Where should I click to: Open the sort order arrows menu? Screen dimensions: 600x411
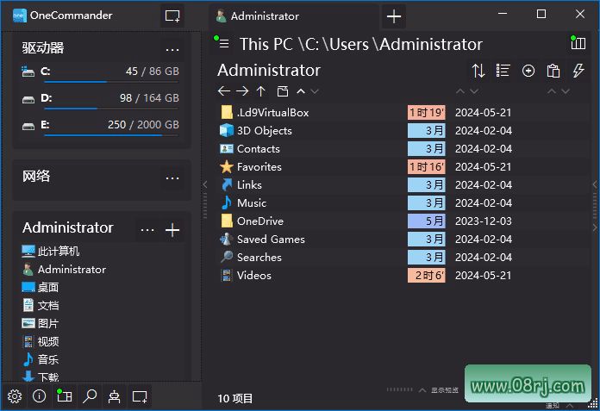478,71
